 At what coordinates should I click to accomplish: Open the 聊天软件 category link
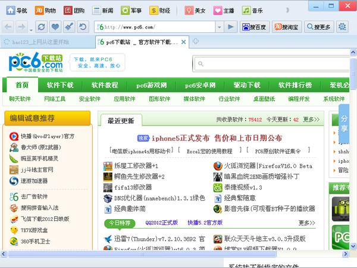(x=20, y=99)
